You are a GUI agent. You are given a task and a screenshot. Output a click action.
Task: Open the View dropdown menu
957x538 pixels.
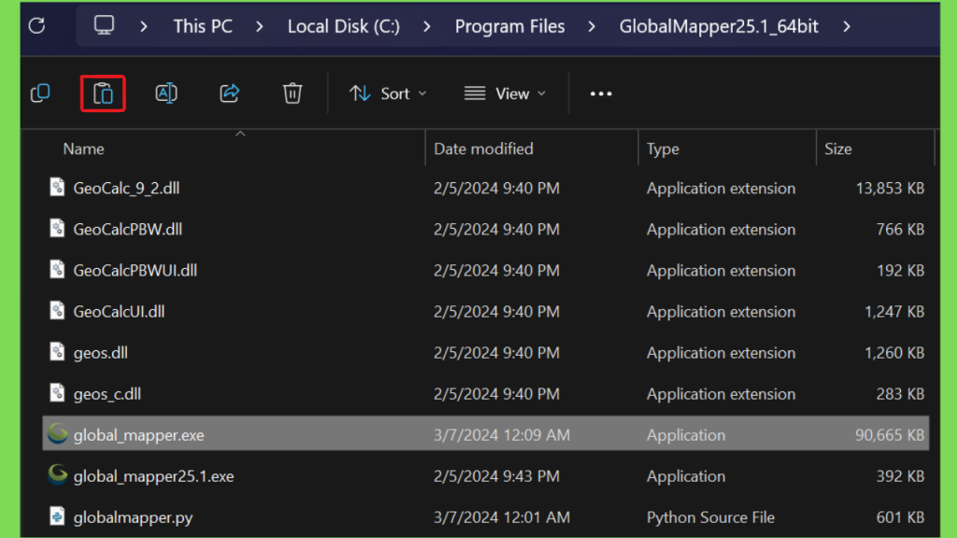pyautogui.click(x=505, y=93)
